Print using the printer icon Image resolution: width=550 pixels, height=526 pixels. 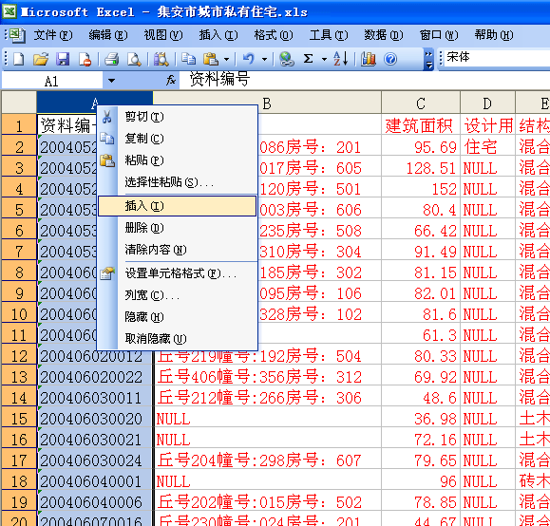111,59
